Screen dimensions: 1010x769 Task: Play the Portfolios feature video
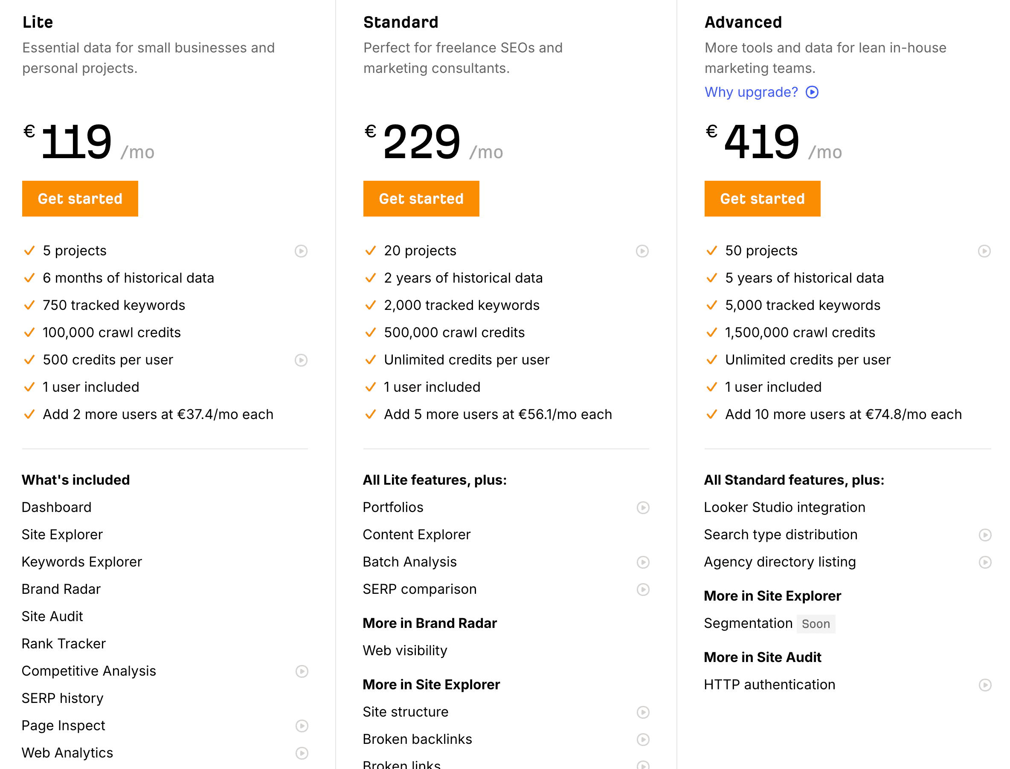[x=643, y=508]
